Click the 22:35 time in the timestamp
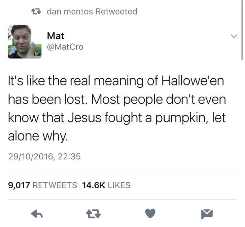 tap(69, 156)
